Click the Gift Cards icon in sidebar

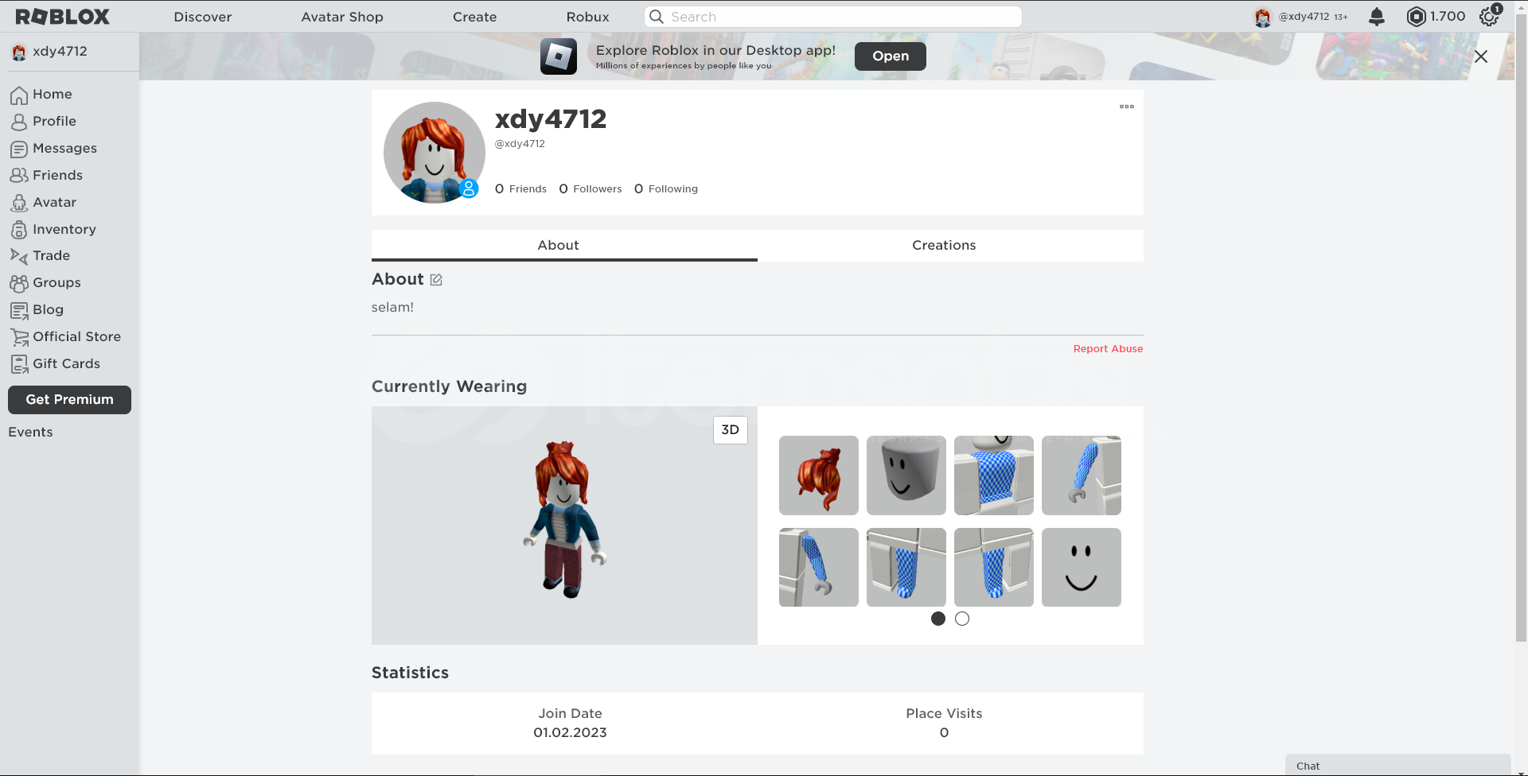(19, 364)
